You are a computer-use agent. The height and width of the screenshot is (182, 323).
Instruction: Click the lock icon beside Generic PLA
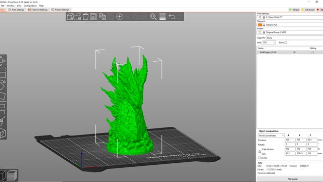pyautogui.click(x=264, y=25)
